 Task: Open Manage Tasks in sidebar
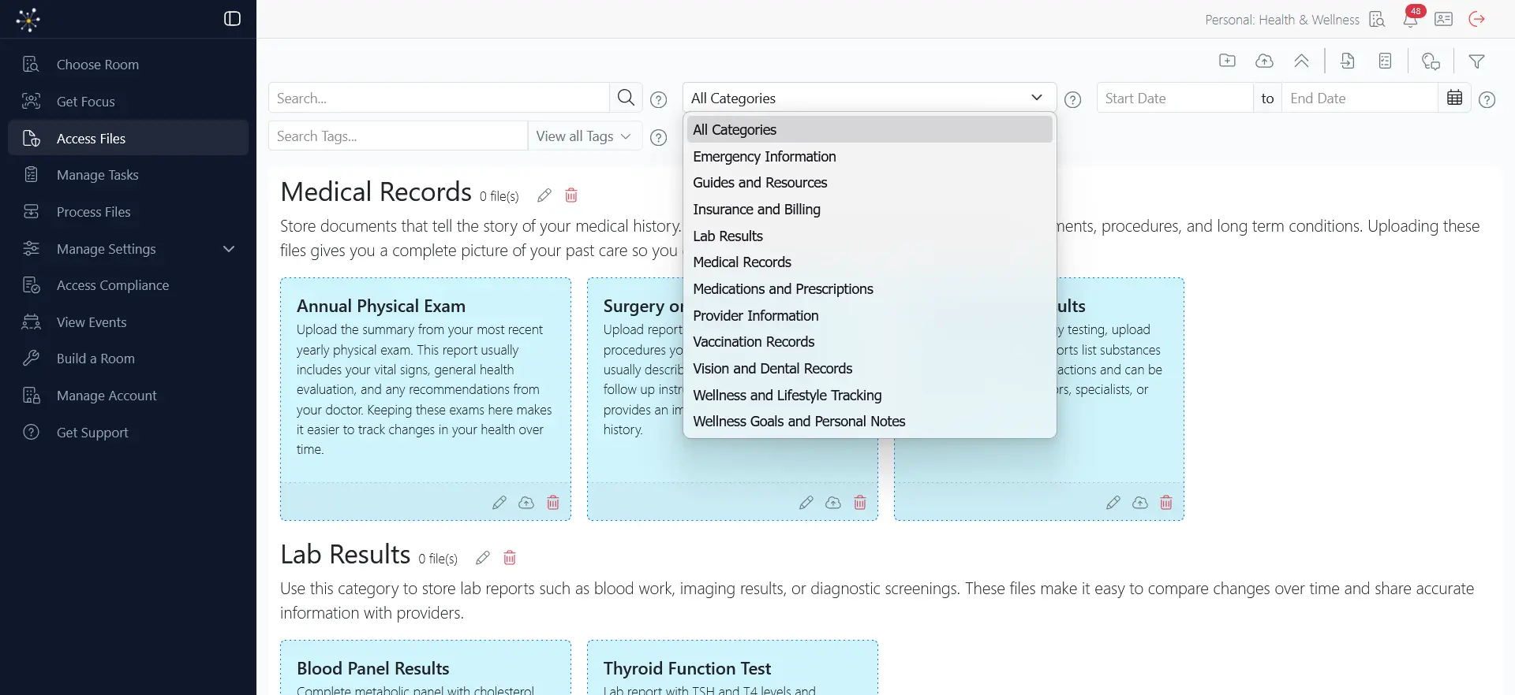[128, 175]
